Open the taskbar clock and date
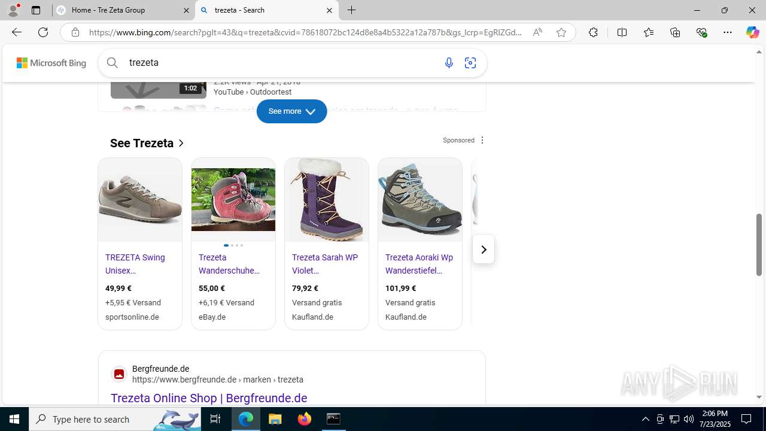The height and width of the screenshot is (431, 766). coord(715,419)
